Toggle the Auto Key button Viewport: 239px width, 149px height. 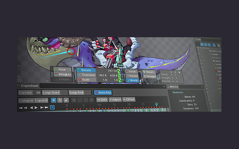click(x=103, y=92)
